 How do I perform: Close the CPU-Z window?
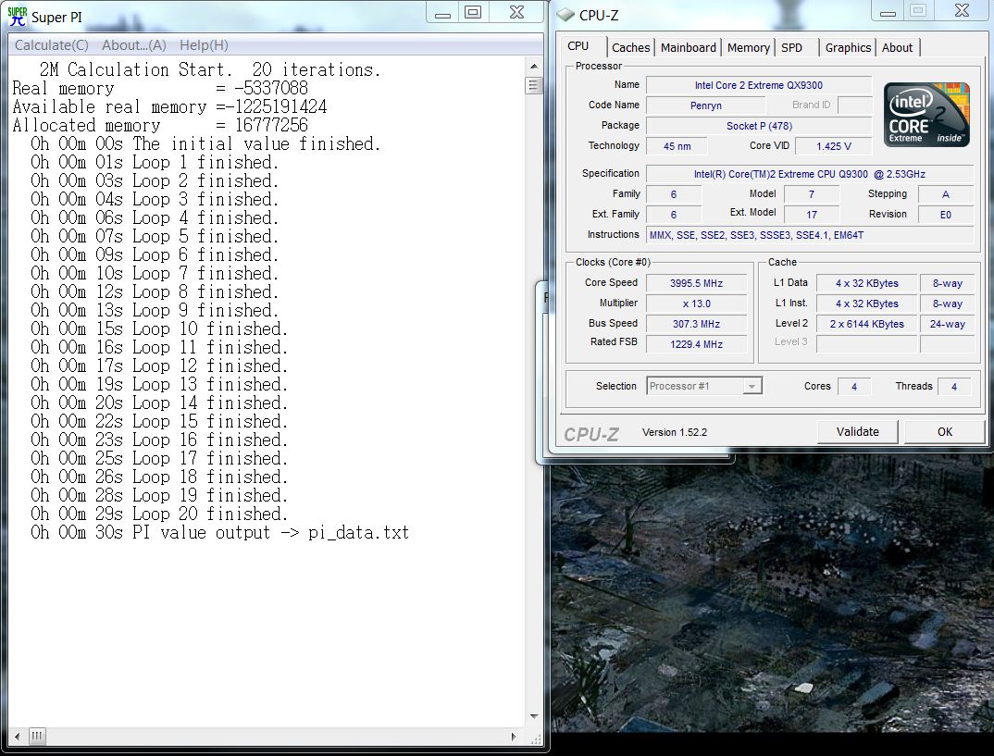(962, 11)
